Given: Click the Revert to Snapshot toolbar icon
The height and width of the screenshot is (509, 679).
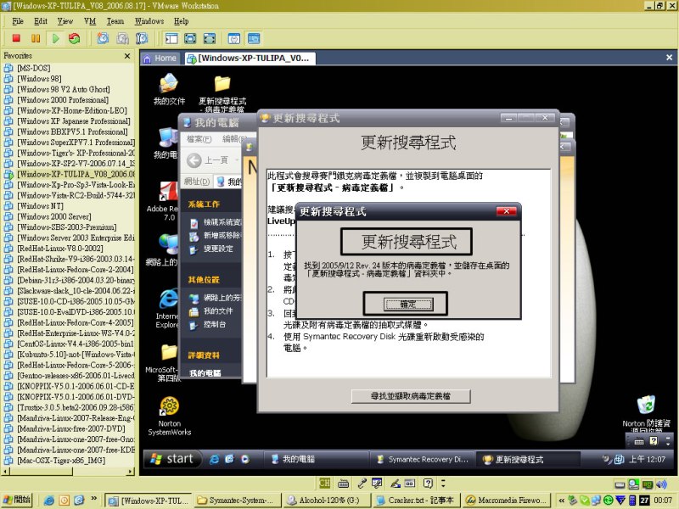Looking at the screenshot, I should 122,38.
